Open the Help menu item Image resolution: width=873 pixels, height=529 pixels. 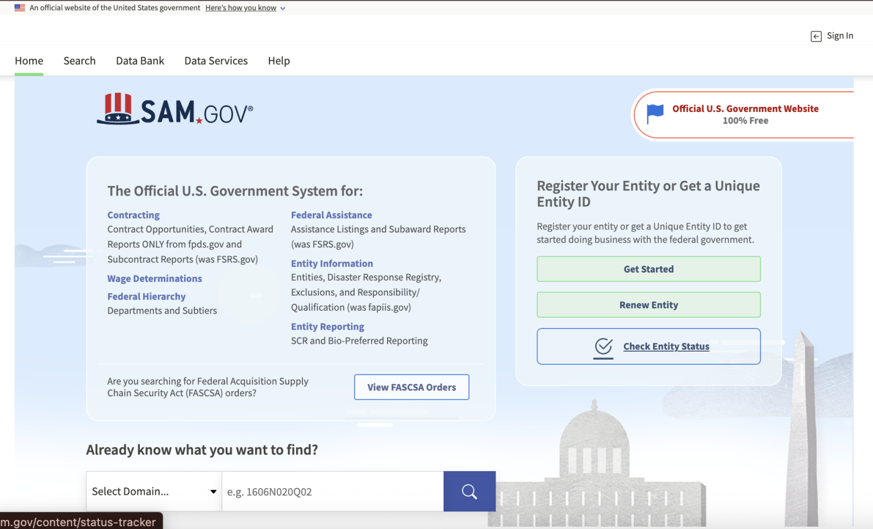click(279, 61)
